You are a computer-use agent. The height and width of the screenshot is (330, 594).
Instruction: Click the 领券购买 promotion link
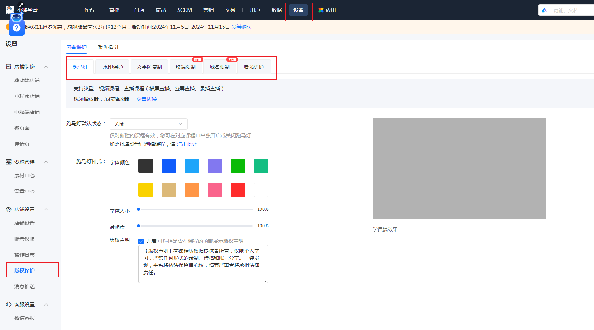coord(241,27)
